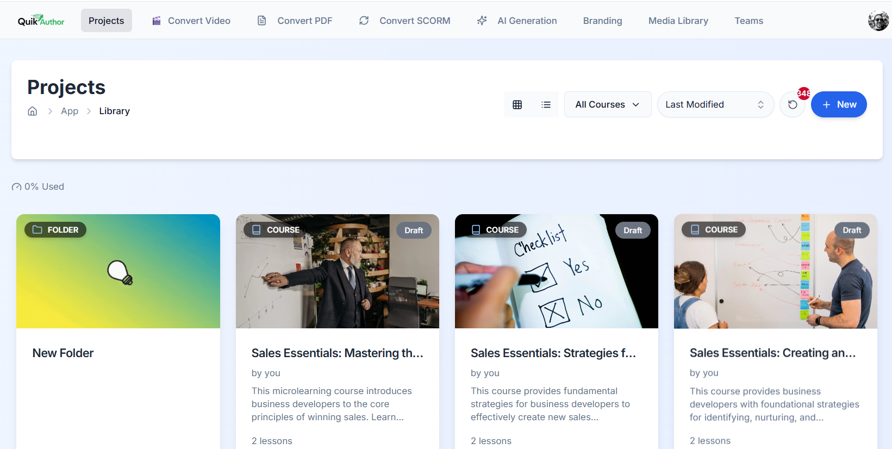
Task: Click the 0% Used storage indicator
Action: point(38,186)
